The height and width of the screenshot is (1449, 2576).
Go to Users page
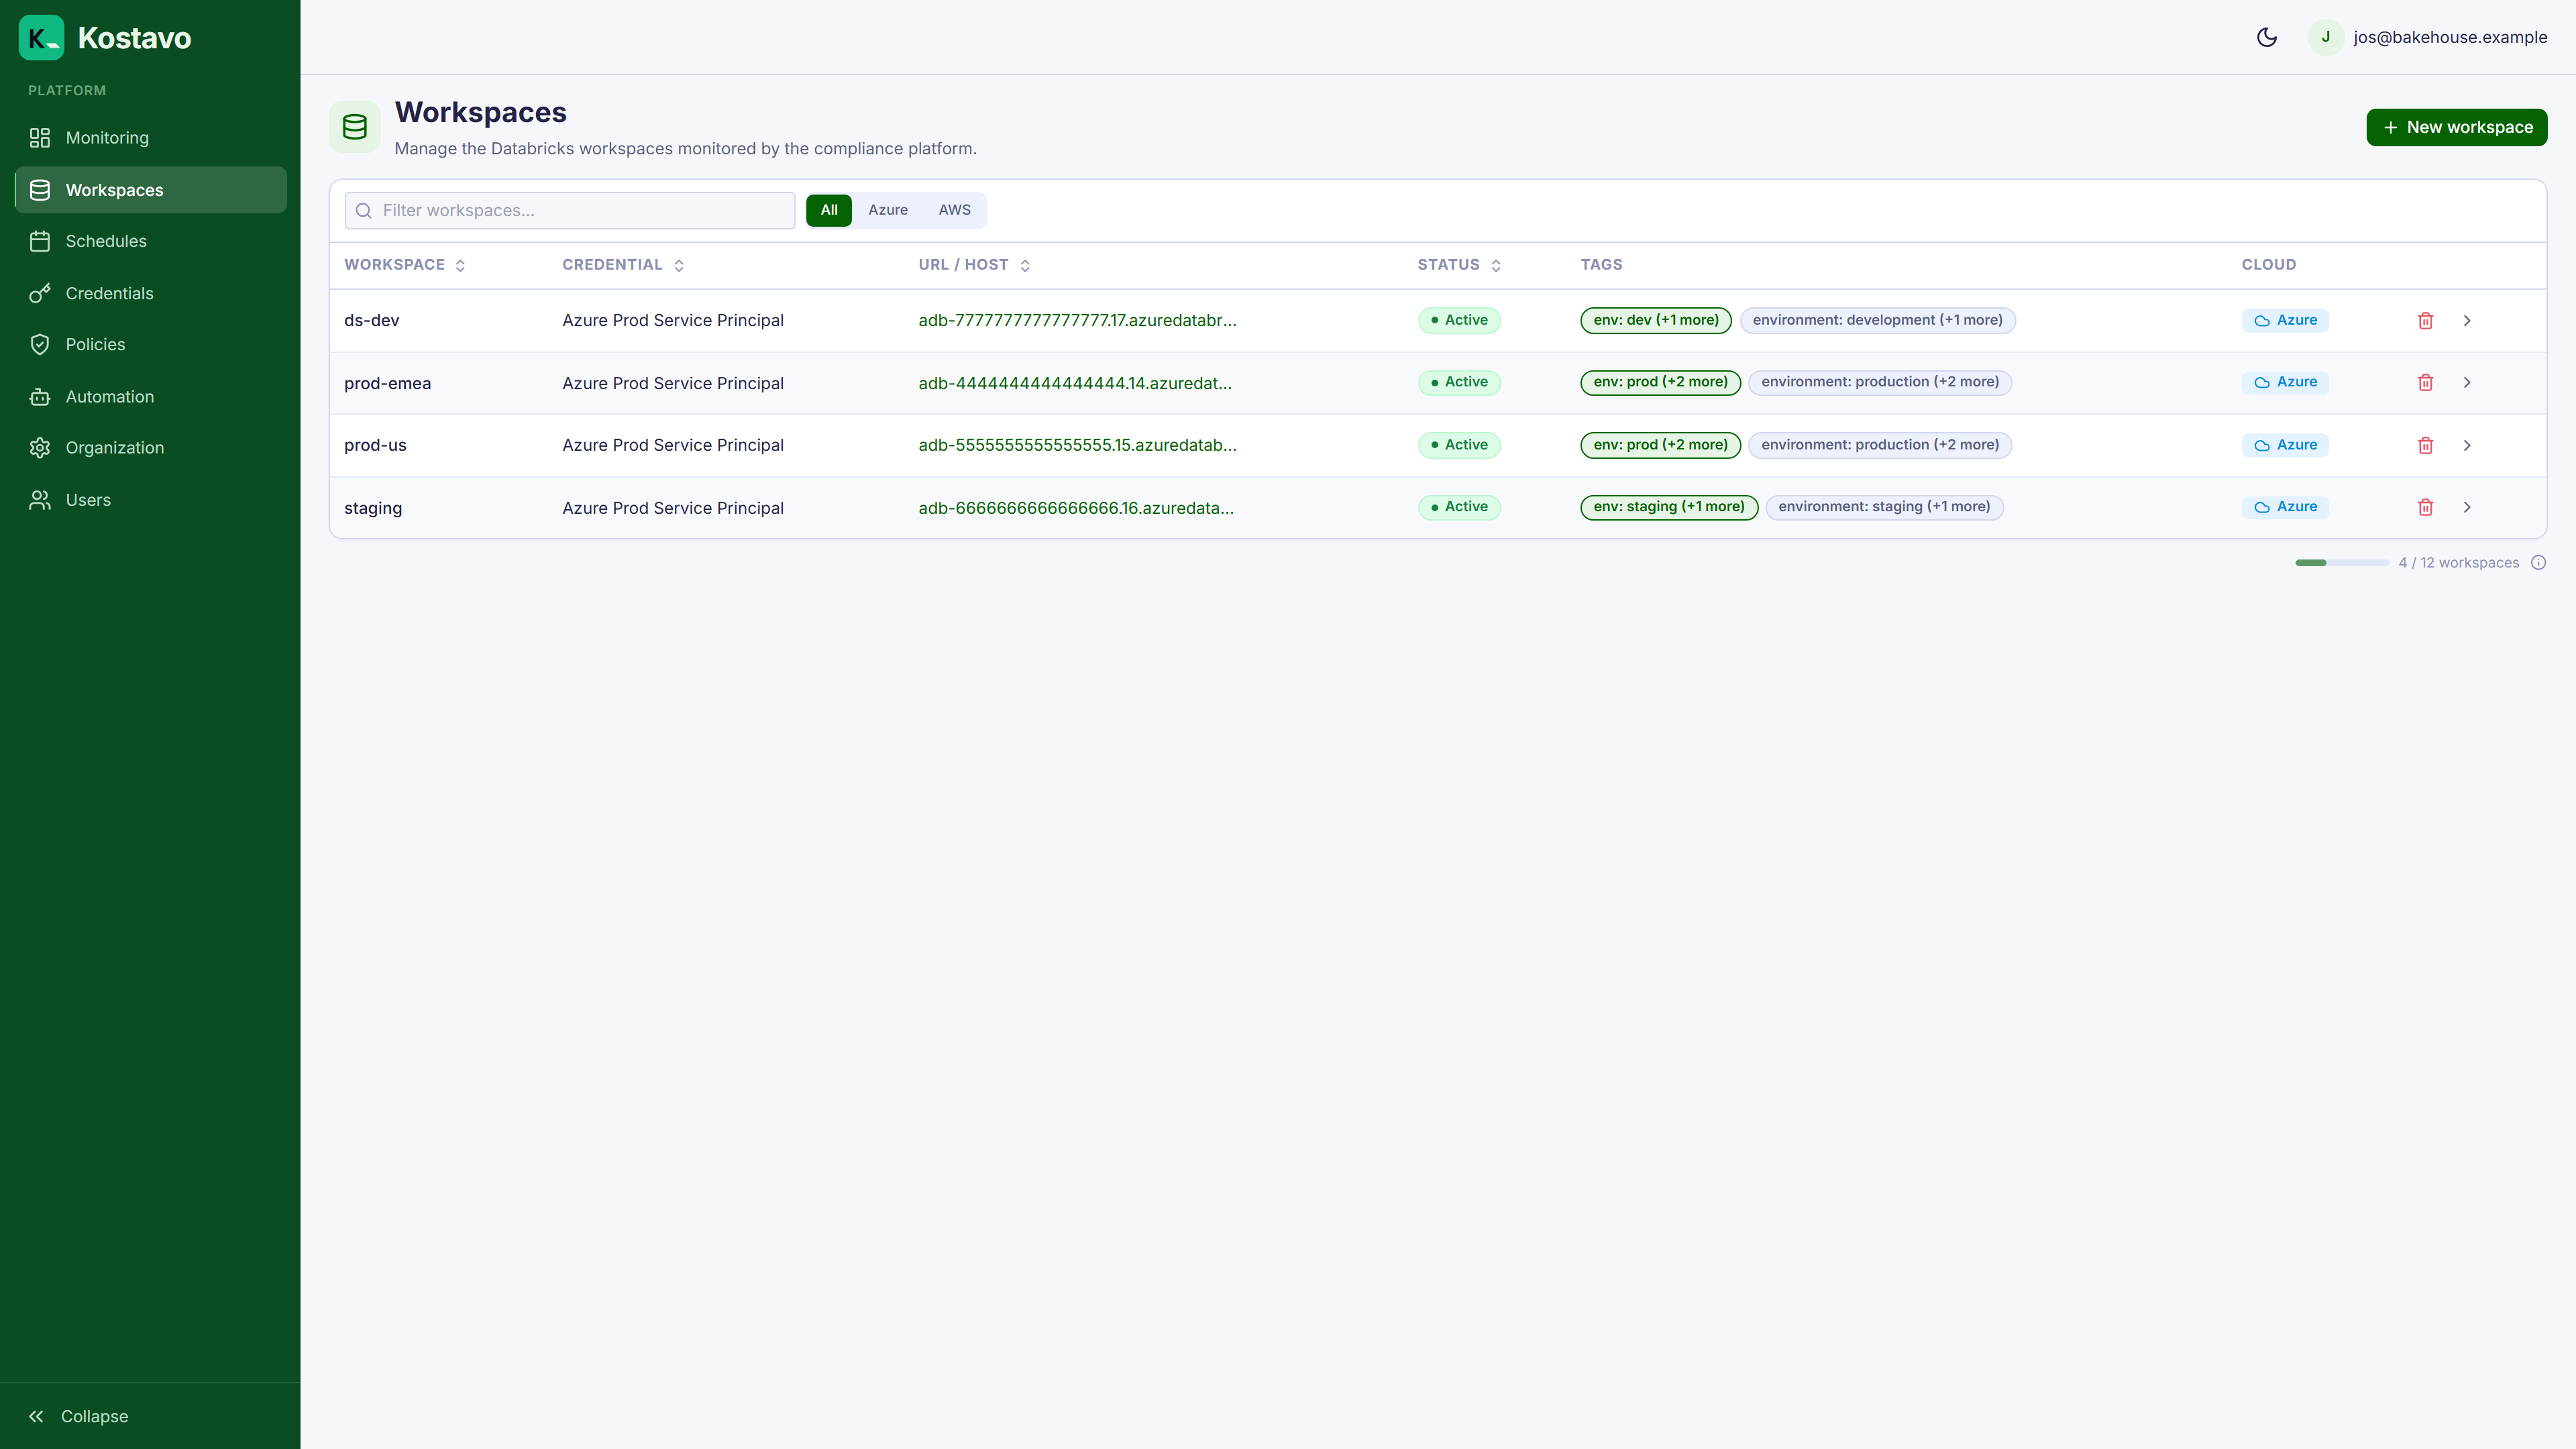[x=150, y=499]
